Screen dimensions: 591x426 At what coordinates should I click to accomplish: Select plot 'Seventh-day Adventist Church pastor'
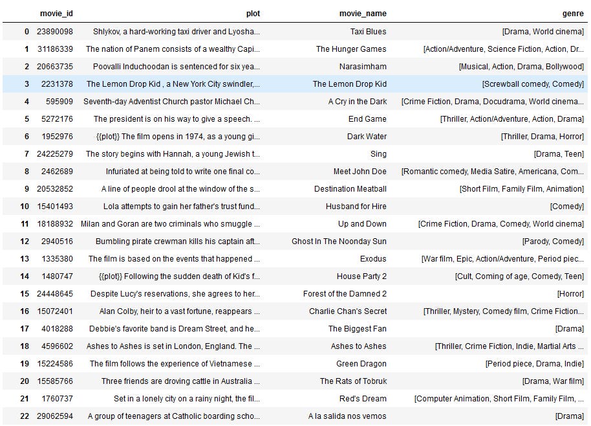[x=171, y=102]
